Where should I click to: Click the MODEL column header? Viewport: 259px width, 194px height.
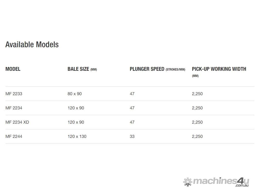tap(13, 69)
